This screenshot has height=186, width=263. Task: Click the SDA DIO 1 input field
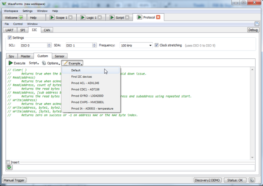(79, 45)
